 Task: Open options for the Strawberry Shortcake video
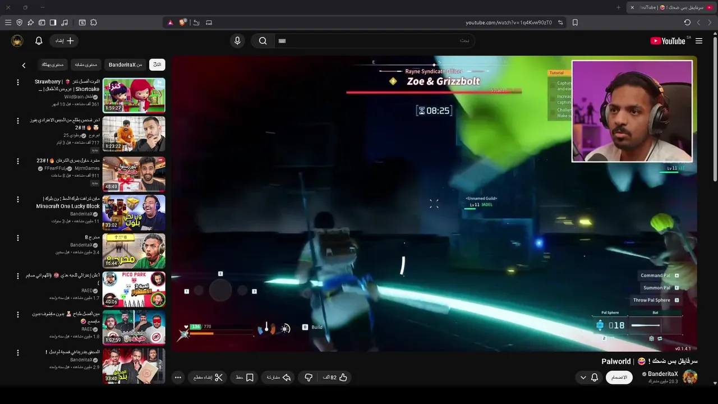tap(18, 82)
